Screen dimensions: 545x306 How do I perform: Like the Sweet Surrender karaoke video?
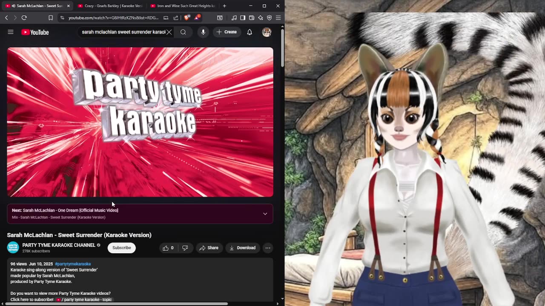point(169,248)
